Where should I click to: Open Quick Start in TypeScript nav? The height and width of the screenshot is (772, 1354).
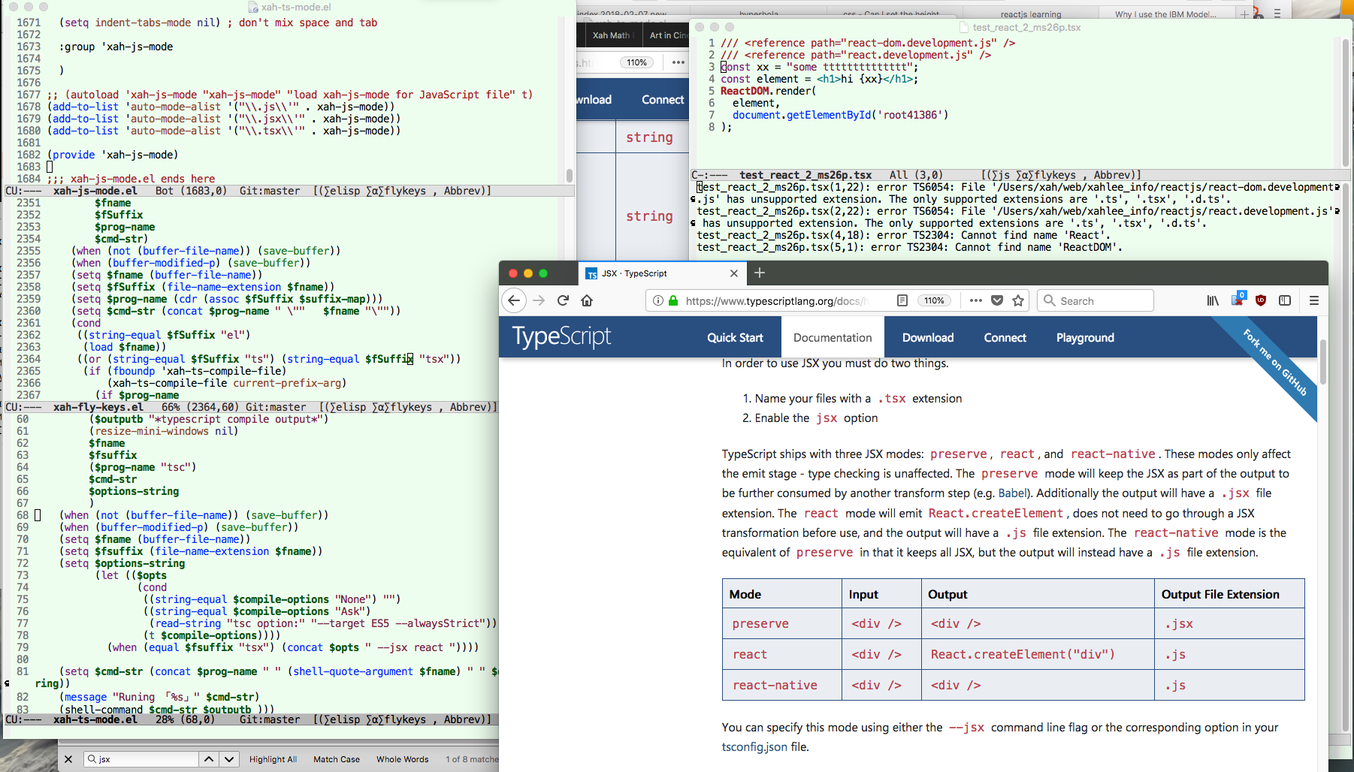[735, 338]
